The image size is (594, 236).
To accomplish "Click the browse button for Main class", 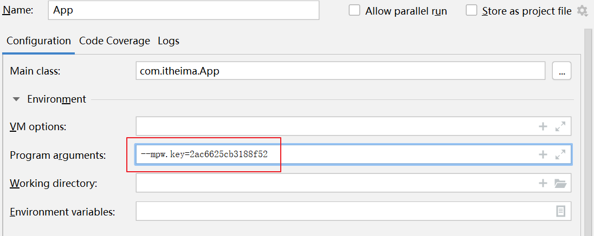I will [561, 71].
